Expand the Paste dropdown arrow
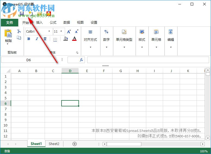This screenshot has height=154, width=211. (8, 44)
